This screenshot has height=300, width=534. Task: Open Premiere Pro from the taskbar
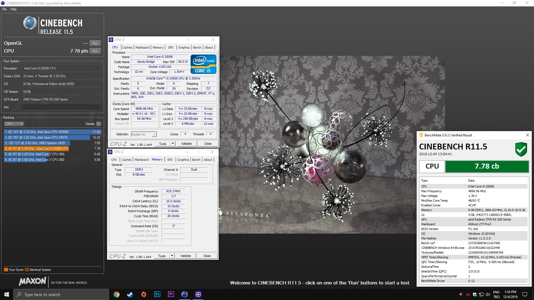[x=171, y=294]
